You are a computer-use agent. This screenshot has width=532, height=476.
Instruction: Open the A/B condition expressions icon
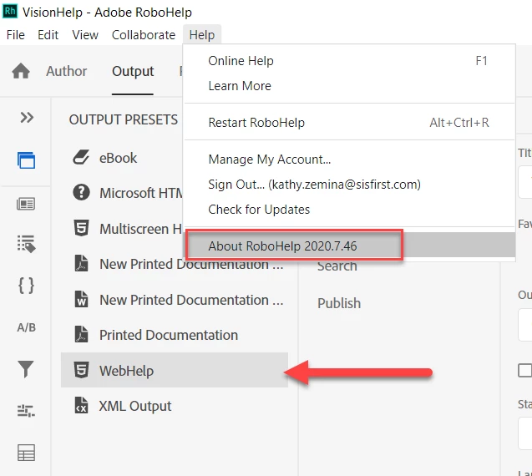[27, 327]
